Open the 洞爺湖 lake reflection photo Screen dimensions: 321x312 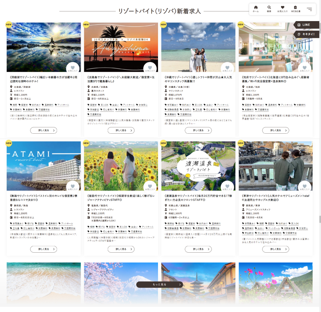click(44, 47)
